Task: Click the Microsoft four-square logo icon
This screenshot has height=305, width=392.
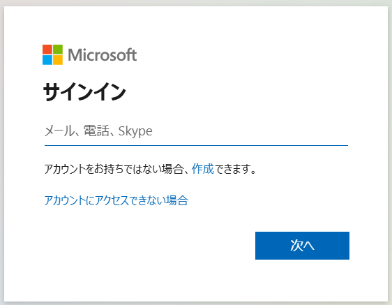Action: coord(52,55)
